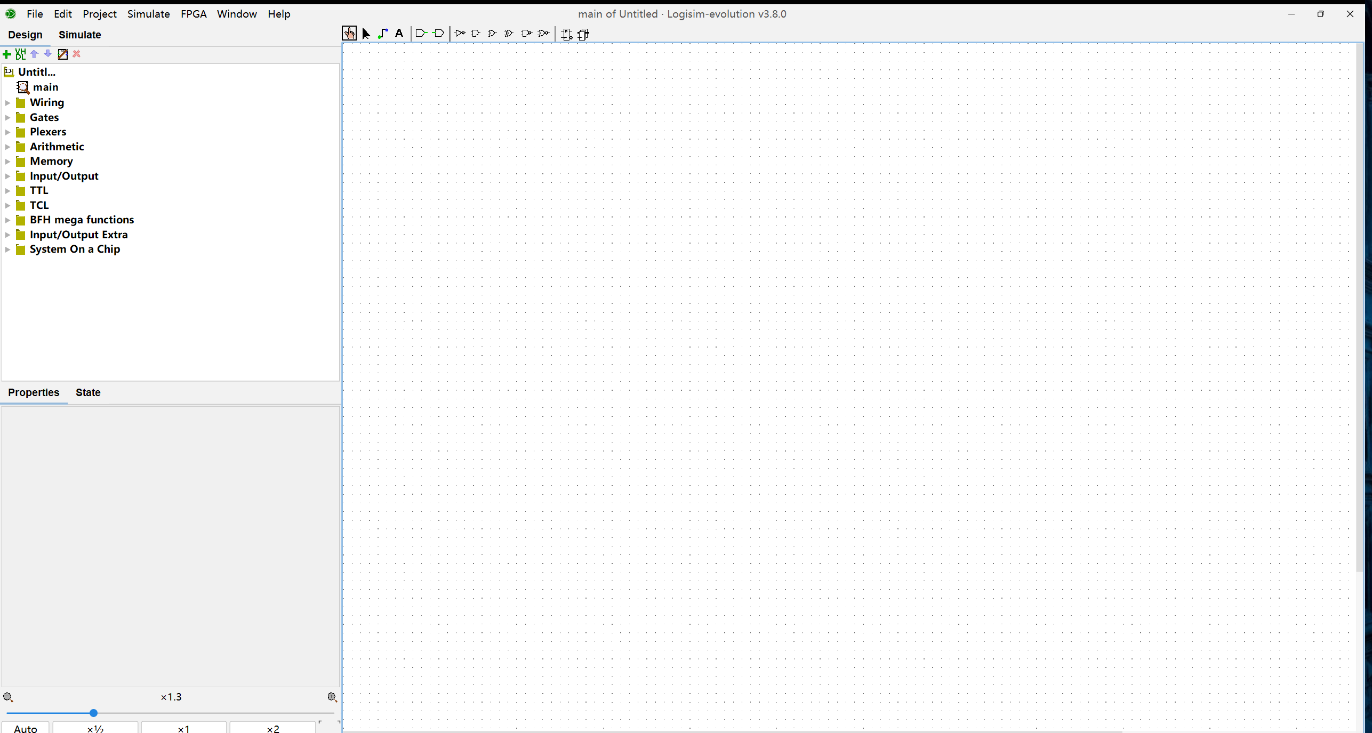The width and height of the screenshot is (1372, 733).
Task: Select the Edit arrow tool
Action: [x=366, y=34]
